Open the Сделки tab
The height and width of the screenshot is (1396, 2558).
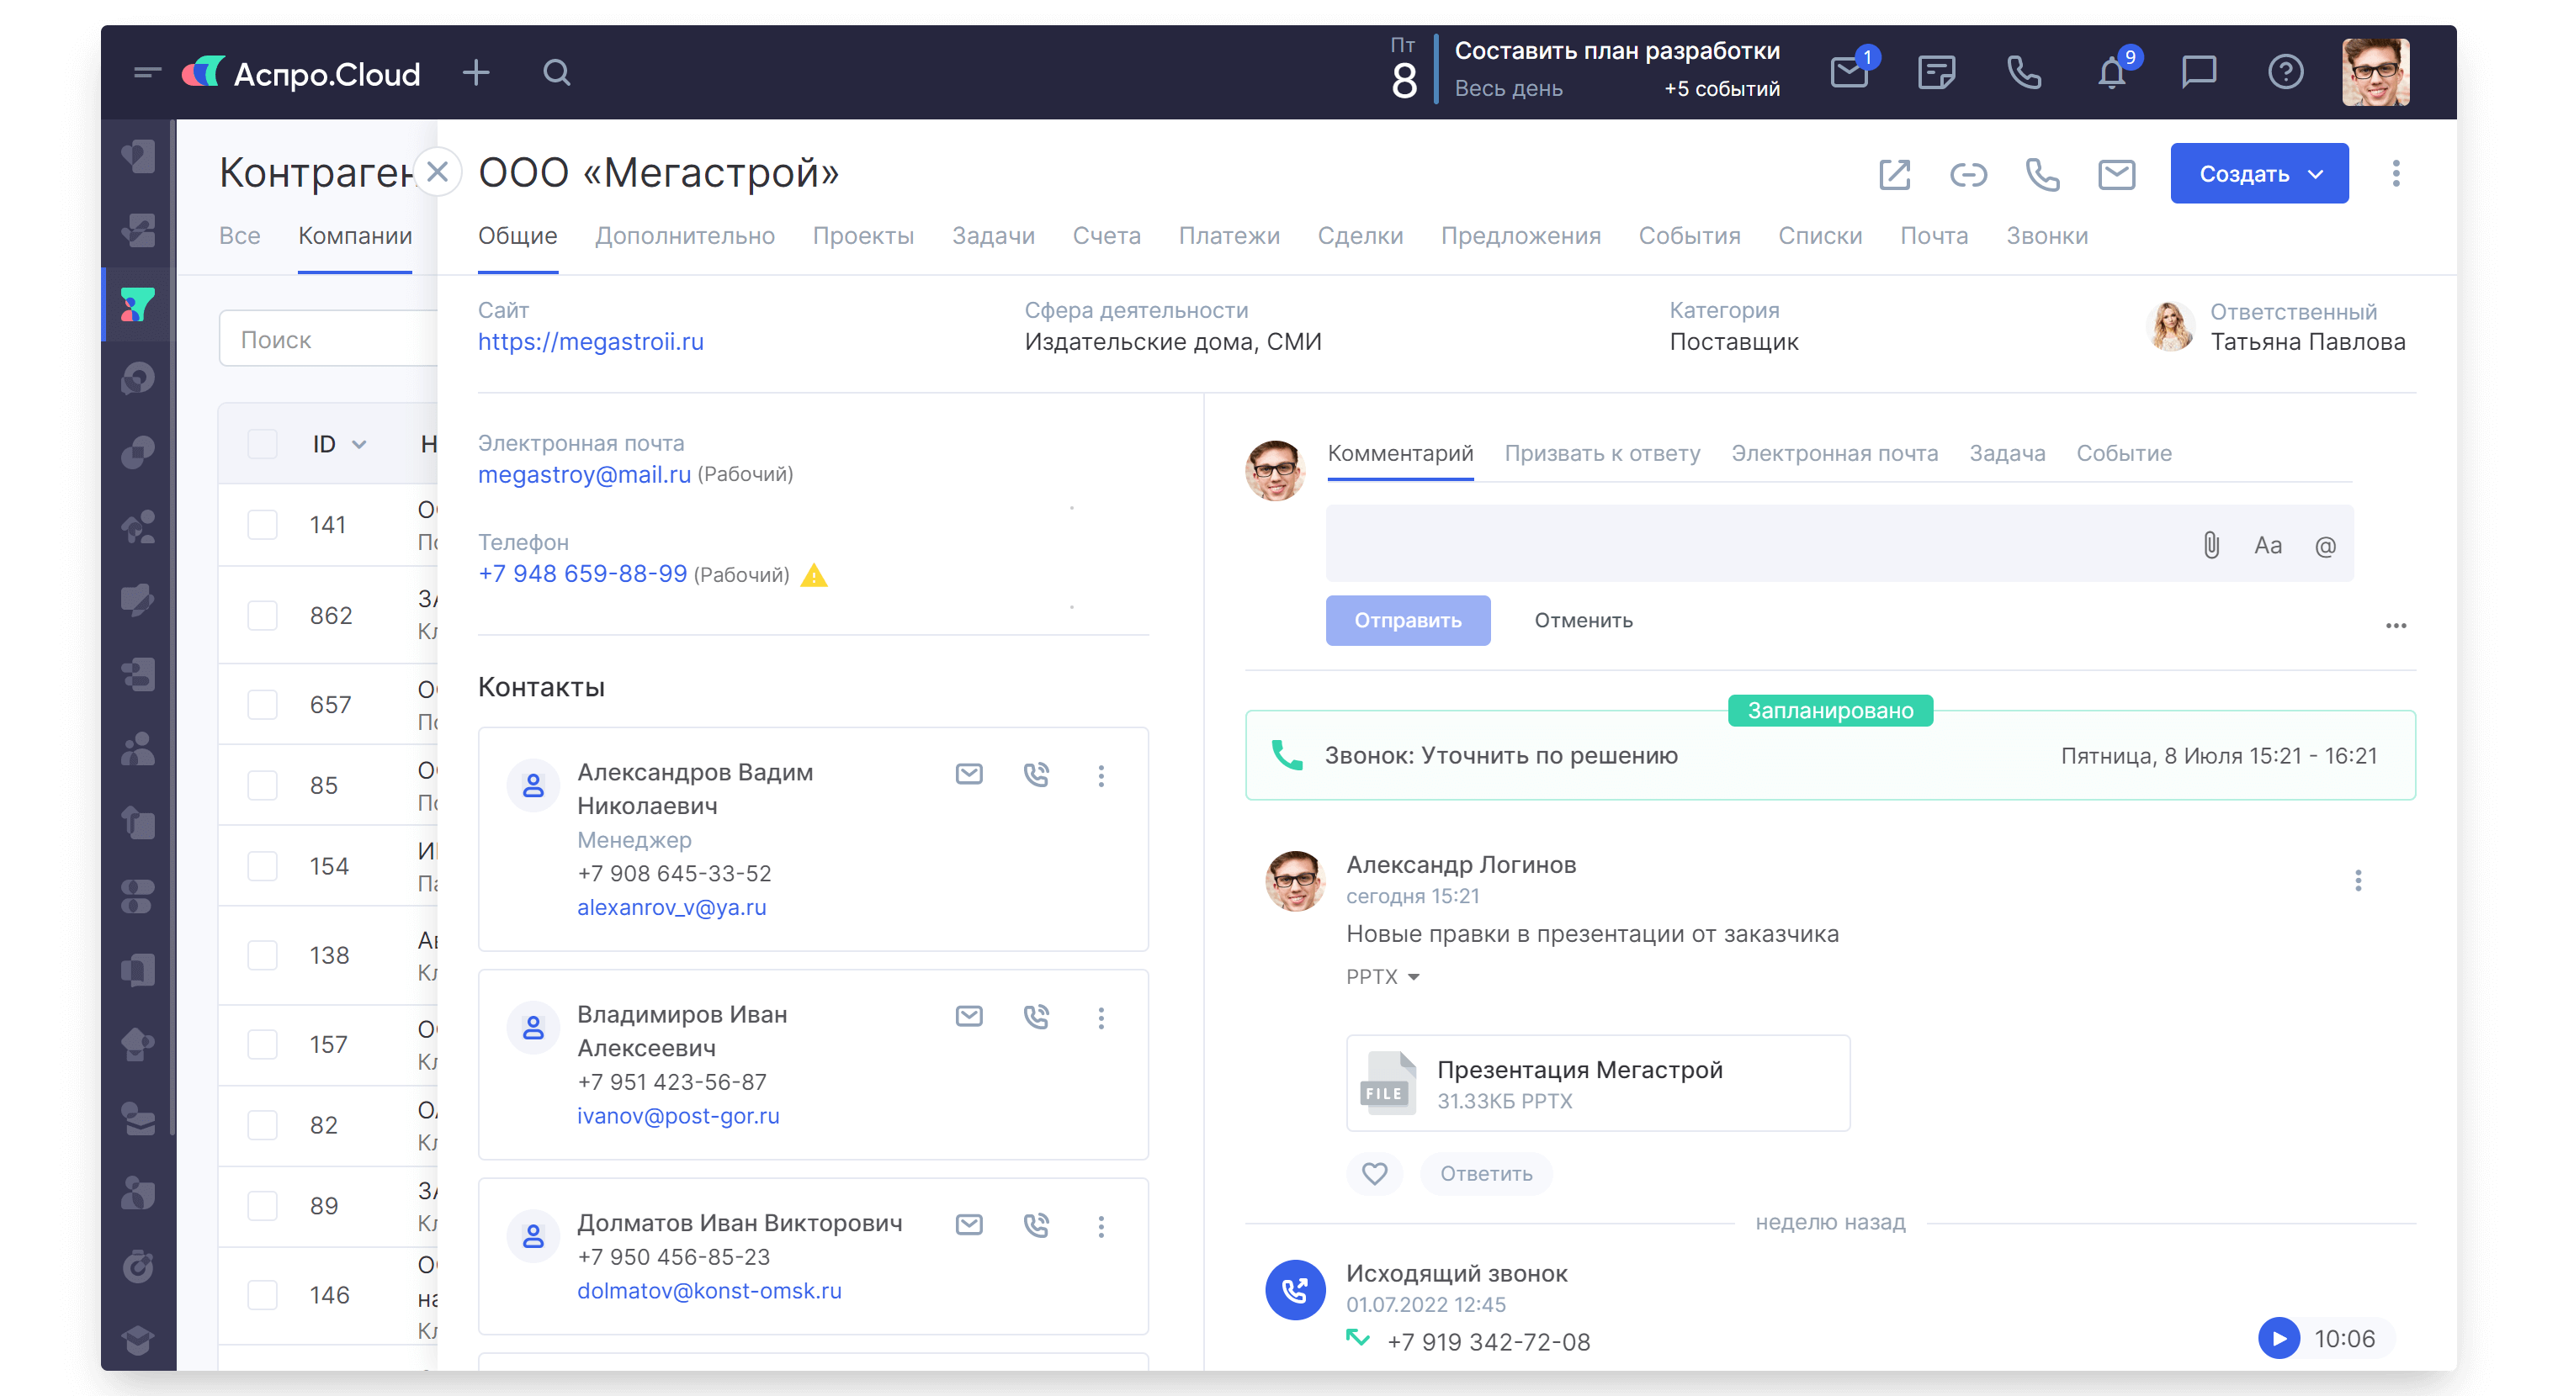tap(1360, 236)
